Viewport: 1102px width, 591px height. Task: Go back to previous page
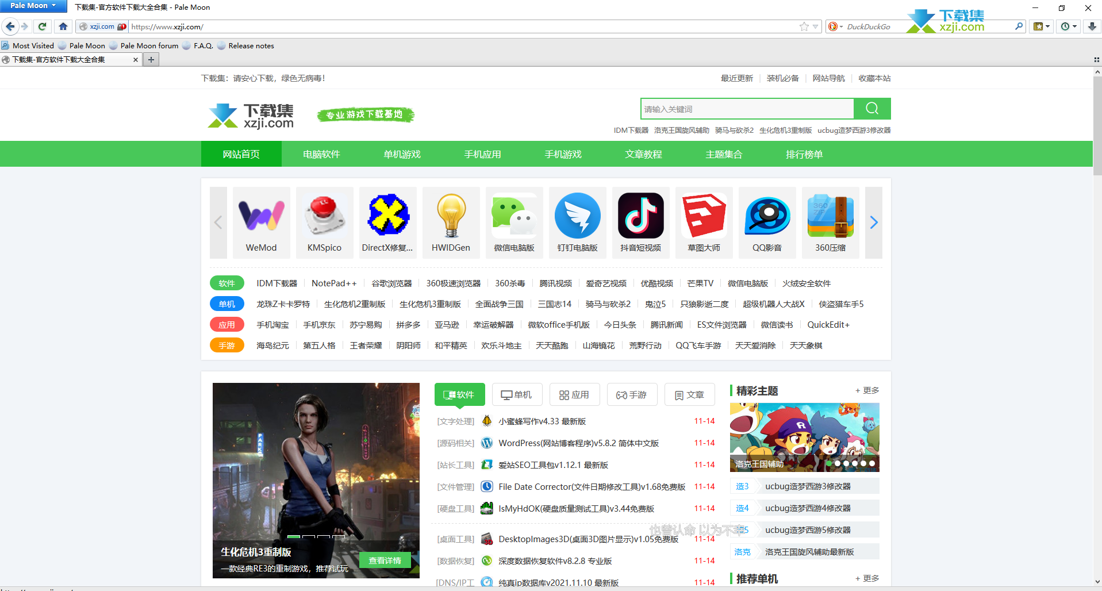[10, 26]
